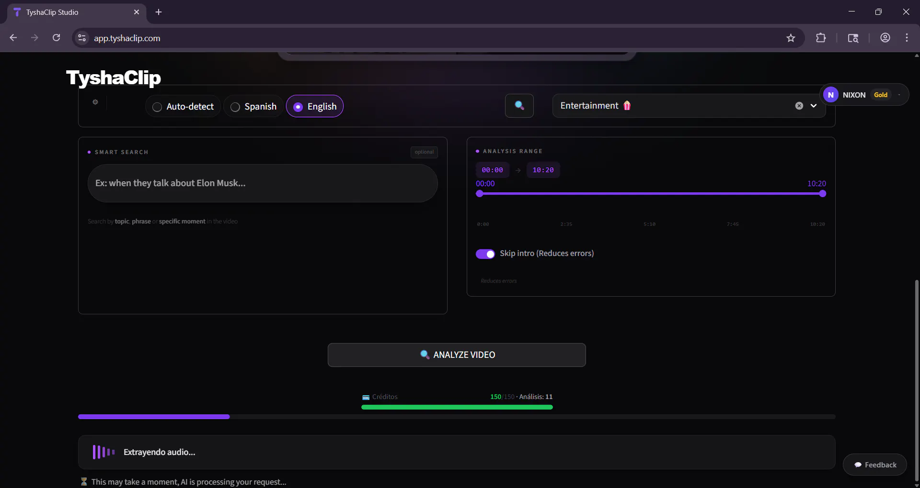Click the 150/150 credits count
Screen dimensions: 920x488
pos(502,397)
